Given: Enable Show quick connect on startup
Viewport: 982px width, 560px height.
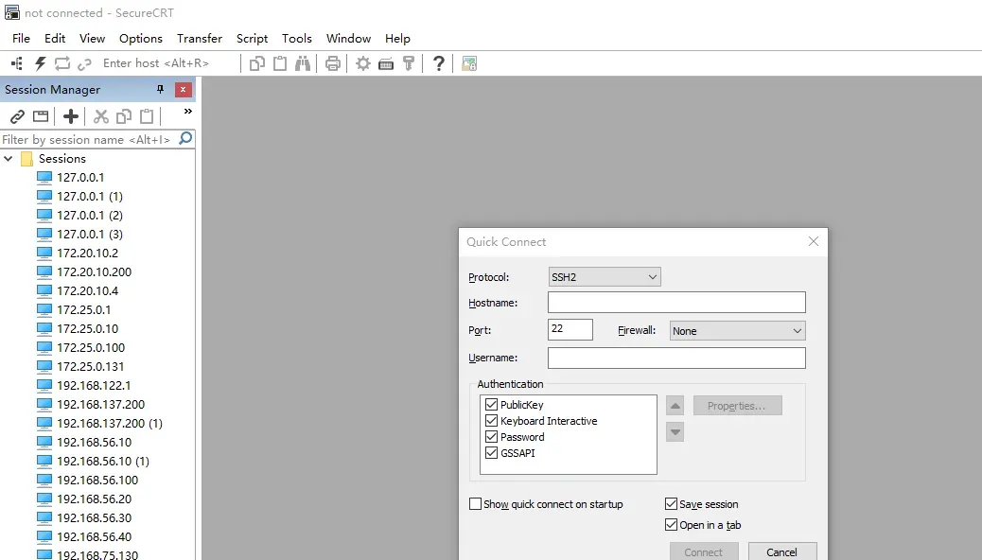Looking at the screenshot, I should pyautogui.click(x=475, y=504).
